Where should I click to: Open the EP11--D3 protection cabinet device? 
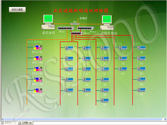coord(38,69)
